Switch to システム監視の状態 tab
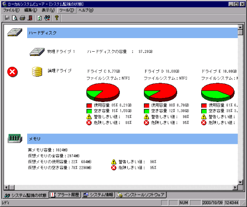The width and height of the screenshot is (247, 207). (25, 195)
